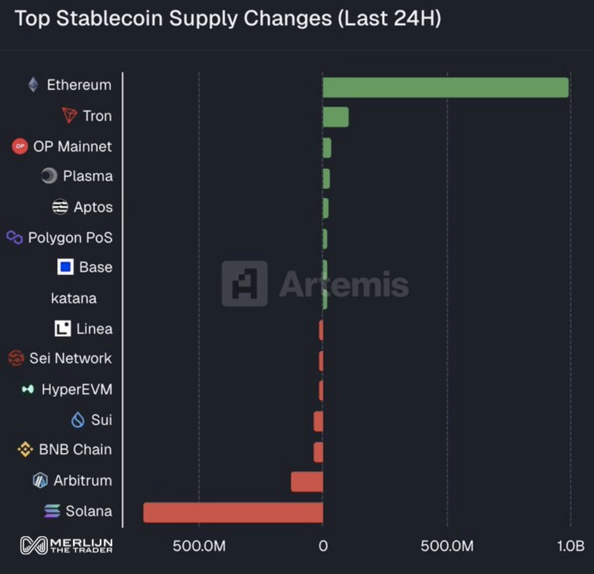The height and width of the screenshot is (574, 594).
Task: Click the Sei Network red icon
Action: (16, 358)
